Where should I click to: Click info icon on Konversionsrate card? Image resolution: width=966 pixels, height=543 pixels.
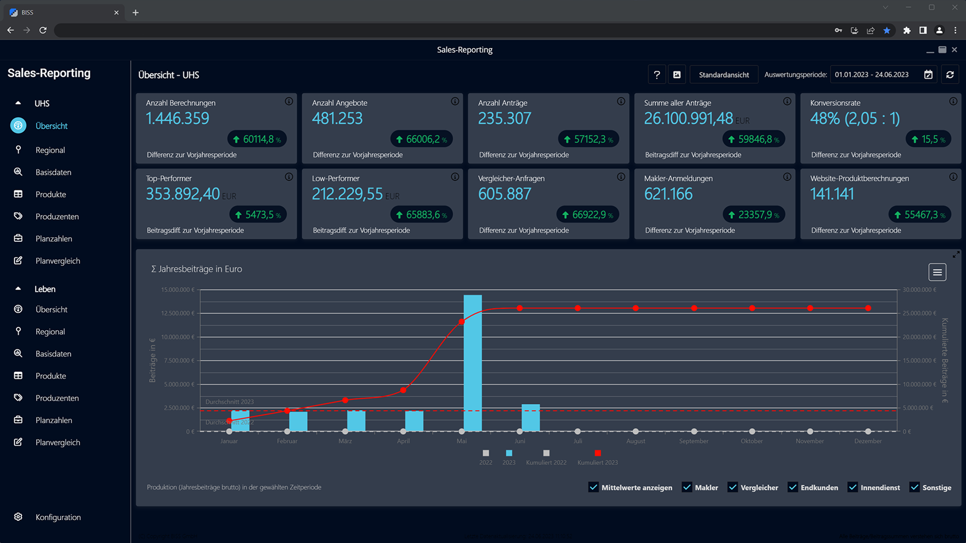[x=953, y=102]
